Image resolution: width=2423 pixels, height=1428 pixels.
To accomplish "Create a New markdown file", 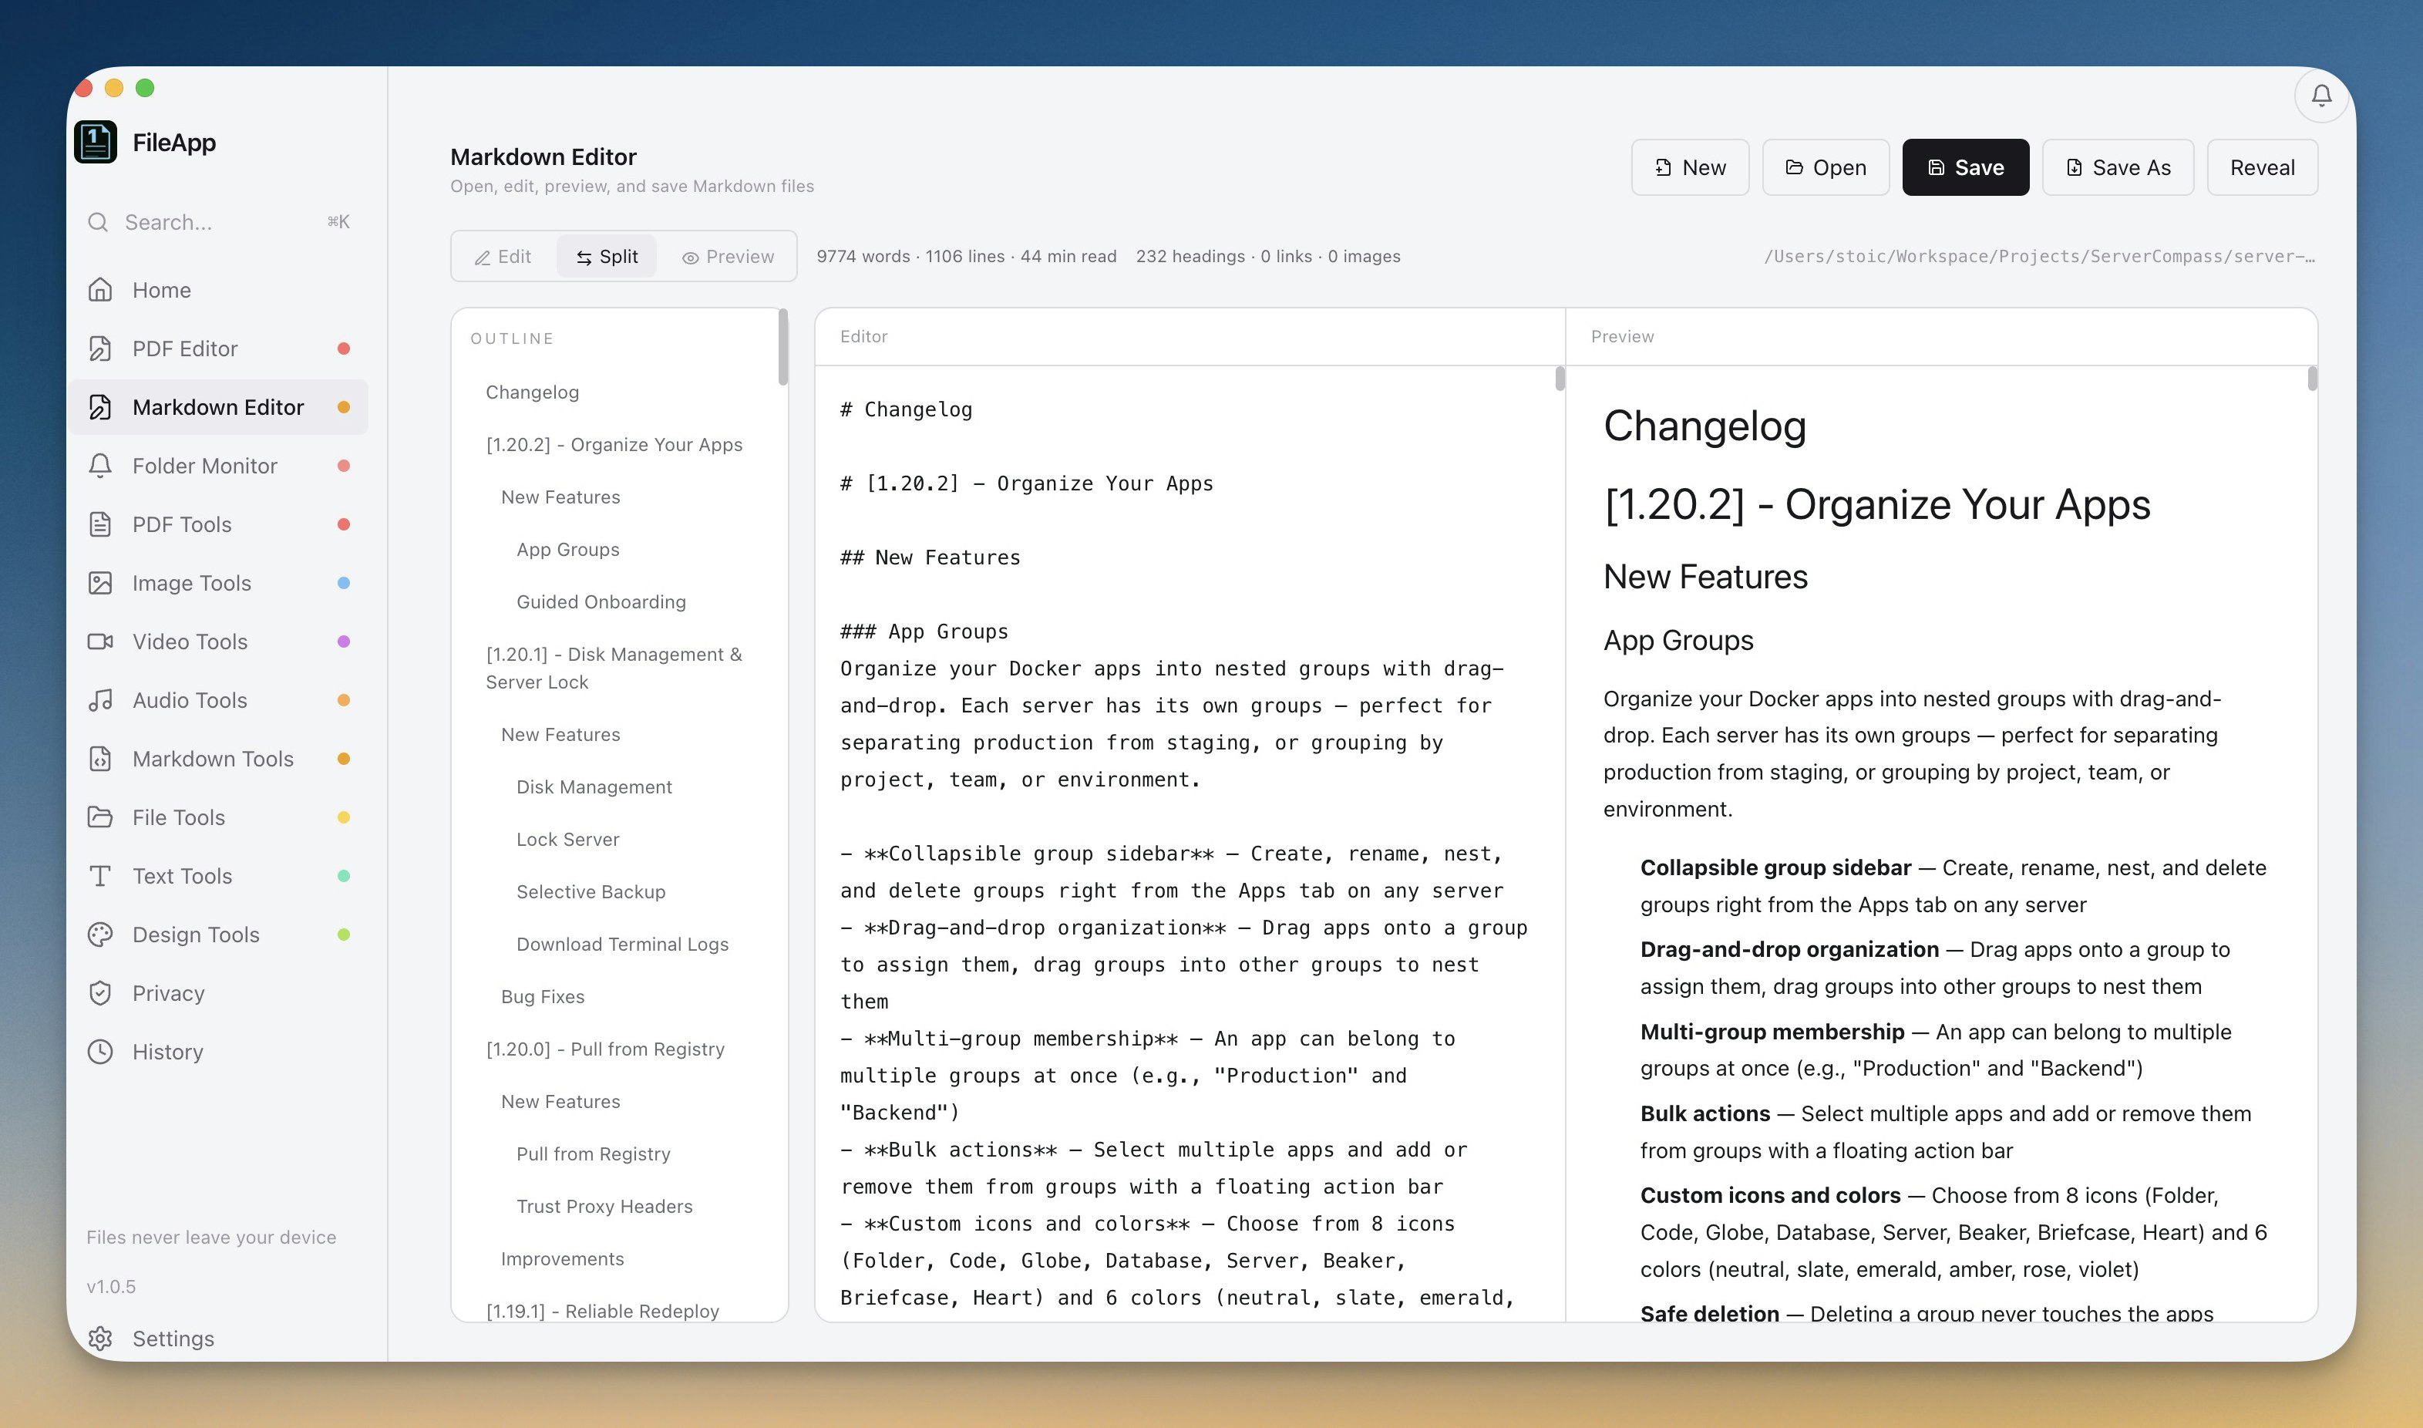I will 1689,167.
